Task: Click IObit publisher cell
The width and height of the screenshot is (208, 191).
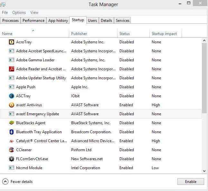Action: [x=75, y=96]
